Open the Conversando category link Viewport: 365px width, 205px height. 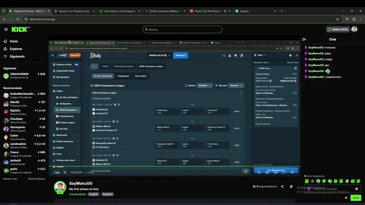[77, 194]
